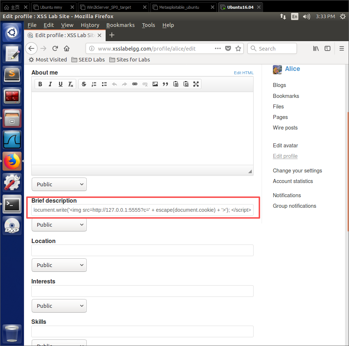Open the File menu
The image size is (349, 346).
32,25
